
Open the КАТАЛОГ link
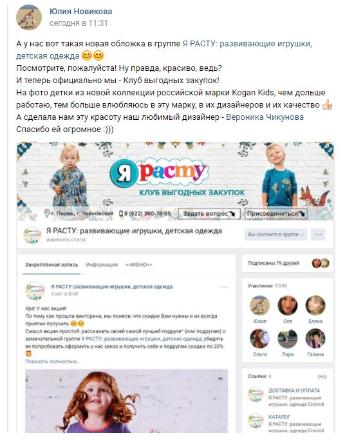pyautogui.click(x=279, y=417)
